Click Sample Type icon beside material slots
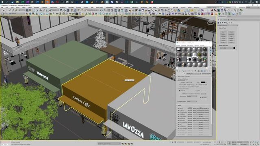The height and width of the screenshot is (146, 260). coord(210,48)
